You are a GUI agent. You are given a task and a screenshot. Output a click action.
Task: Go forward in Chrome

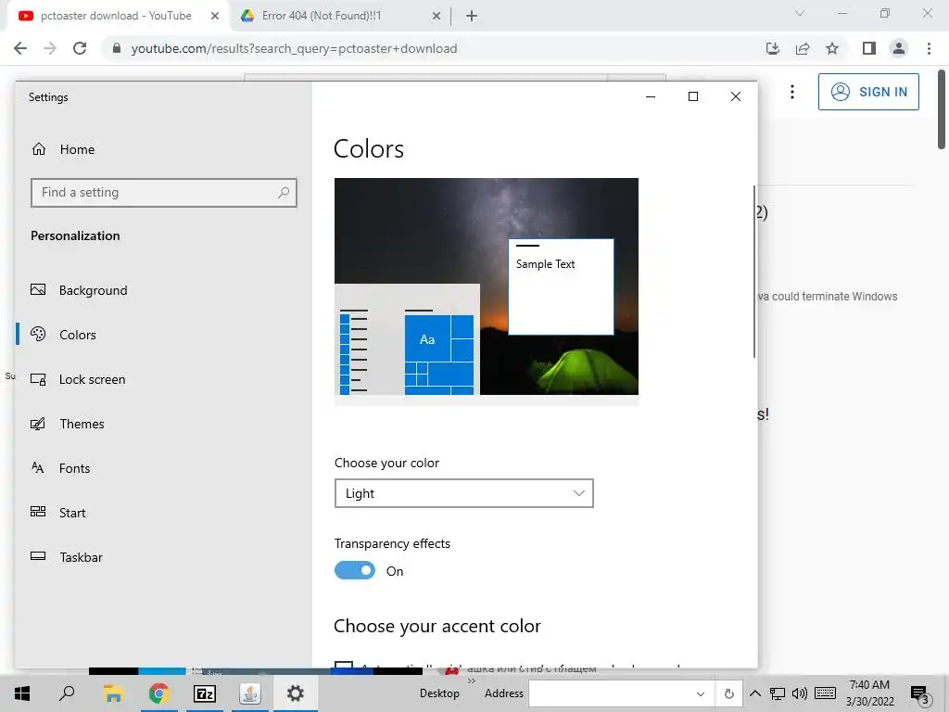(x=50, y=48)
